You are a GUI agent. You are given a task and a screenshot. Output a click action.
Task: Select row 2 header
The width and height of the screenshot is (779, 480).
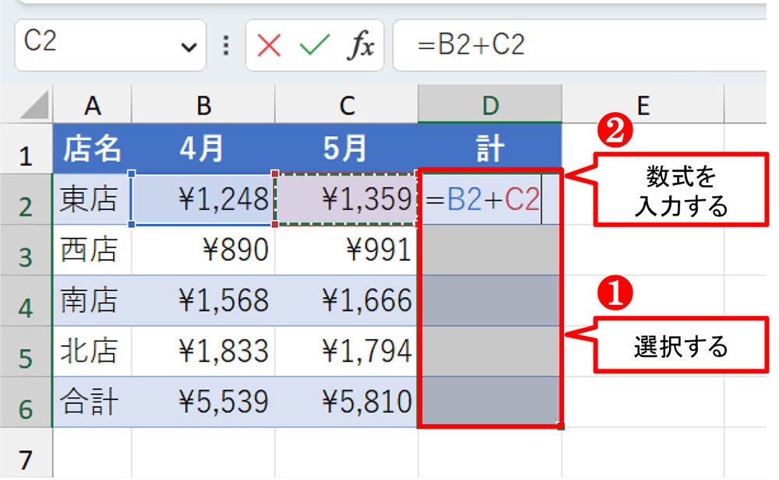point(26,199)
